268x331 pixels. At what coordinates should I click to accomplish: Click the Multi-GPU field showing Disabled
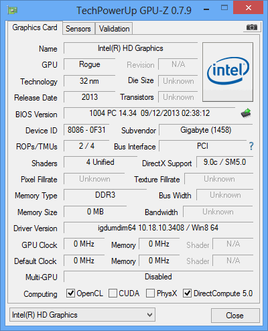tap(158, 277)
